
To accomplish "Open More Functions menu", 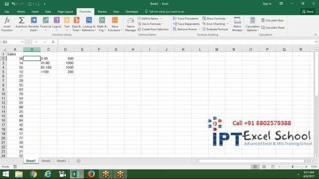I will [115, 24].
